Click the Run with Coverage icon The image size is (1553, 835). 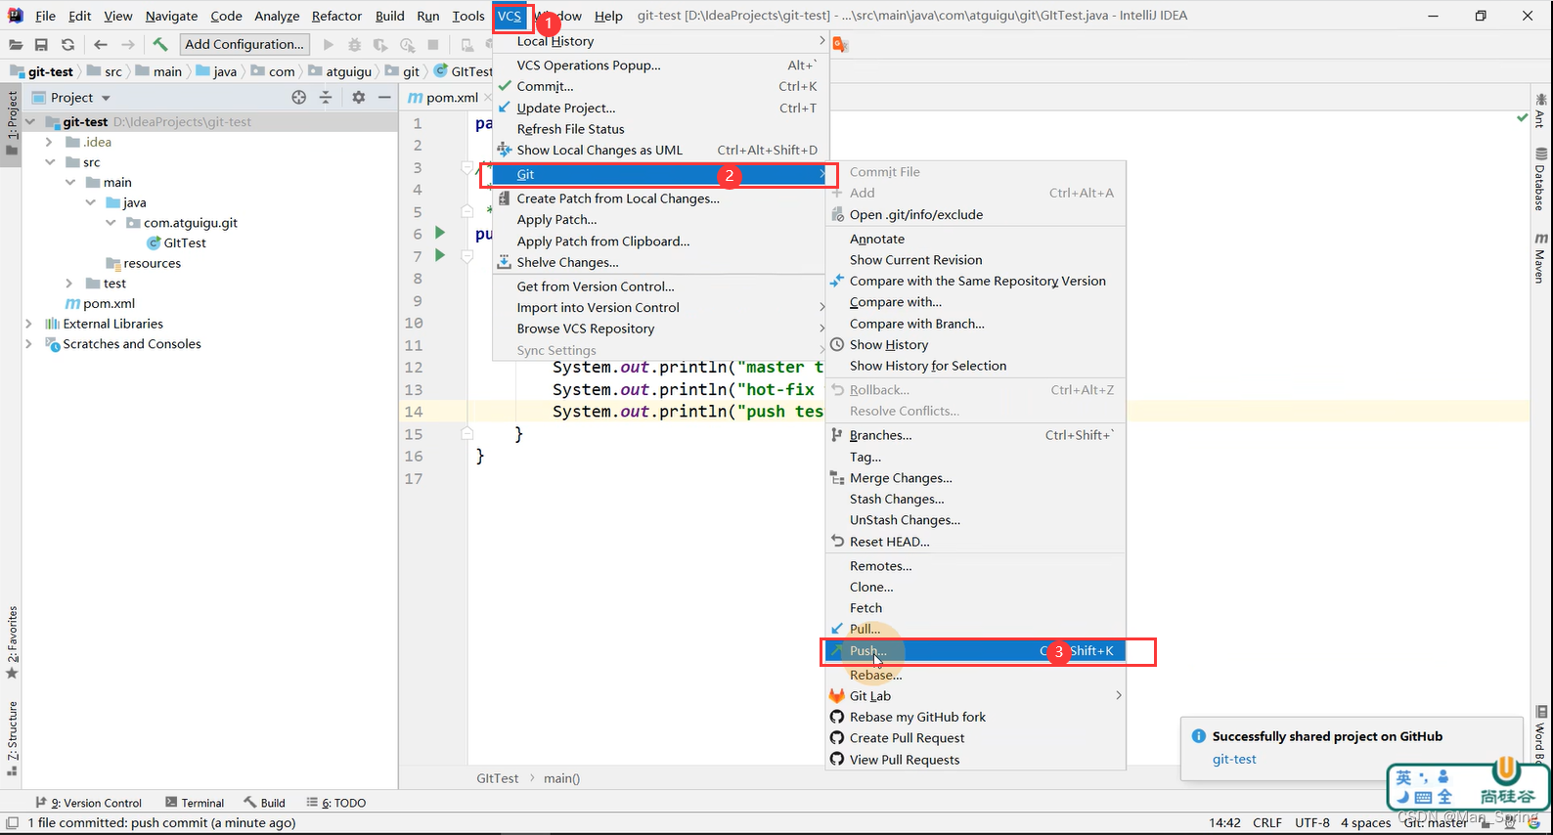coord(380,44)
